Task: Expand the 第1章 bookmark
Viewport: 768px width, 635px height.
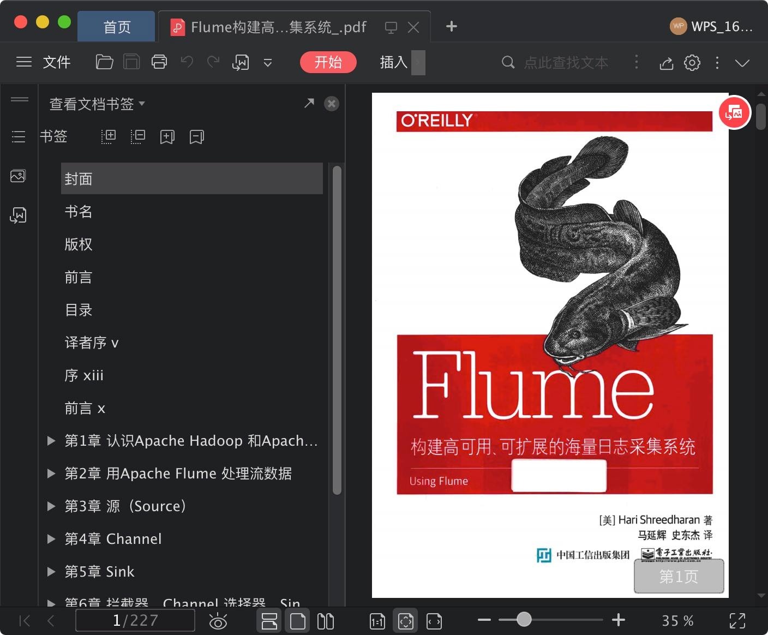Action: [x=51, y=441]
